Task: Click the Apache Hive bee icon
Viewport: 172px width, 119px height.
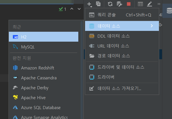Action: [15, 97]
